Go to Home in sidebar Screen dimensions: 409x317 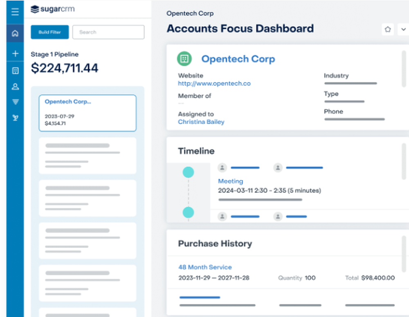pyautogui.click(x=15, y=33)
